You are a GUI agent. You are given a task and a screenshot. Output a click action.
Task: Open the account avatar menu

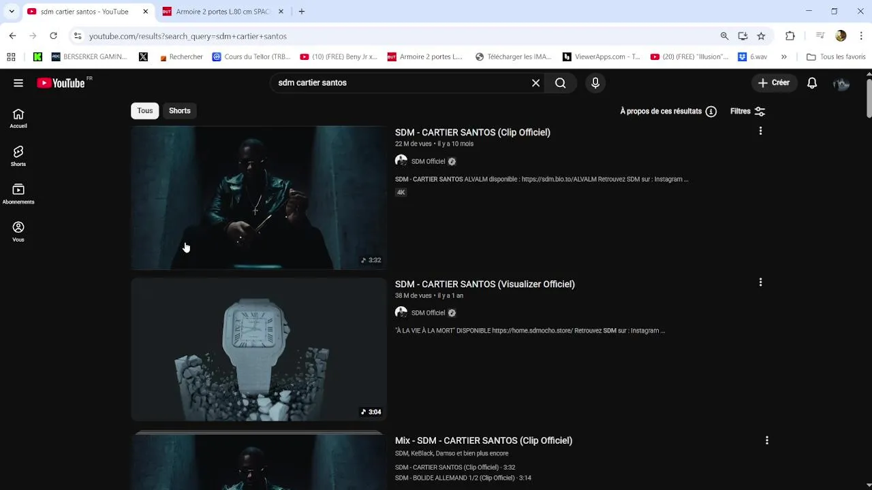tap(841, 84)
